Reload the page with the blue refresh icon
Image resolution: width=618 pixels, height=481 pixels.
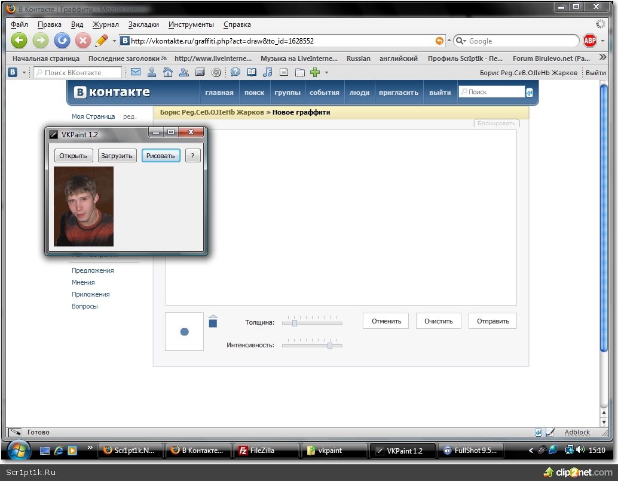[62, 41]
